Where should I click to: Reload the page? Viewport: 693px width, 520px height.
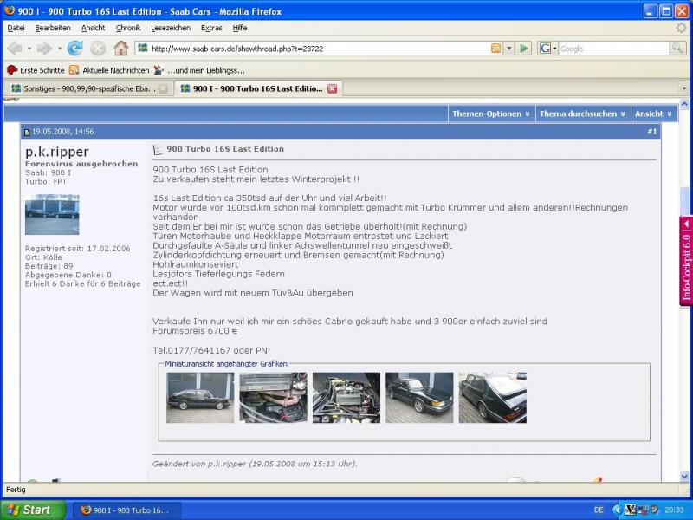tap(75, 49)
